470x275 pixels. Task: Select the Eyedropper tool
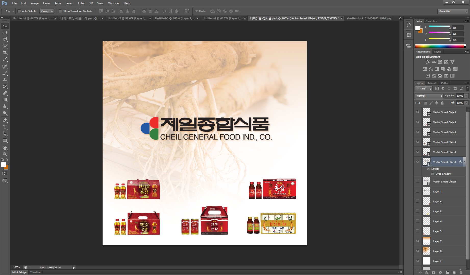pos(5,59)
